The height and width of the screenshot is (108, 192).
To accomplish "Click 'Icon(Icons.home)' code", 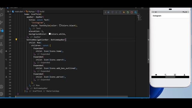I will click(x=53, y=51).
